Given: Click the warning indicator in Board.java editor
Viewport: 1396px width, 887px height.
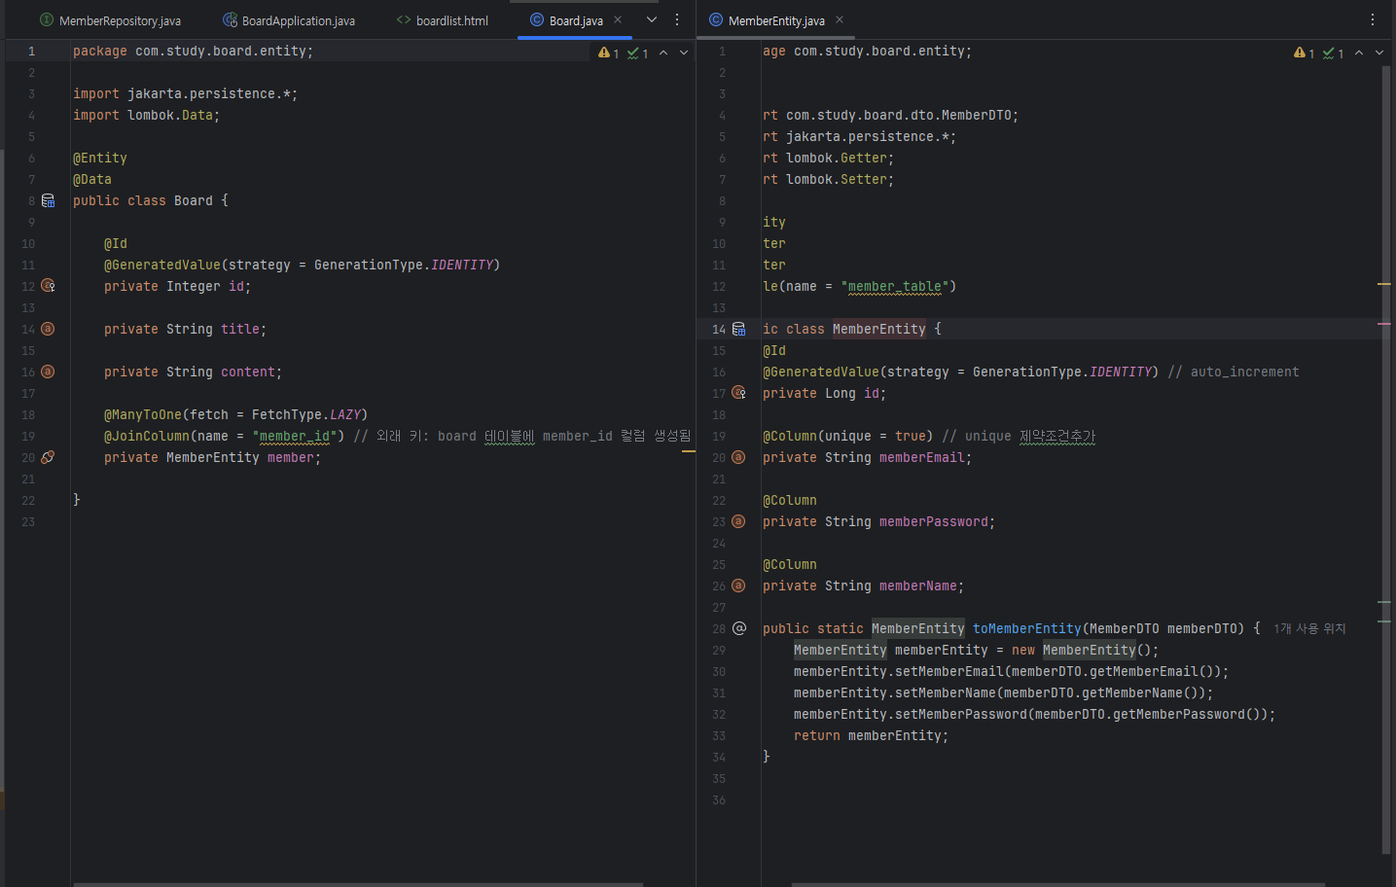Looking at the screenshot, I should [608, 53].
